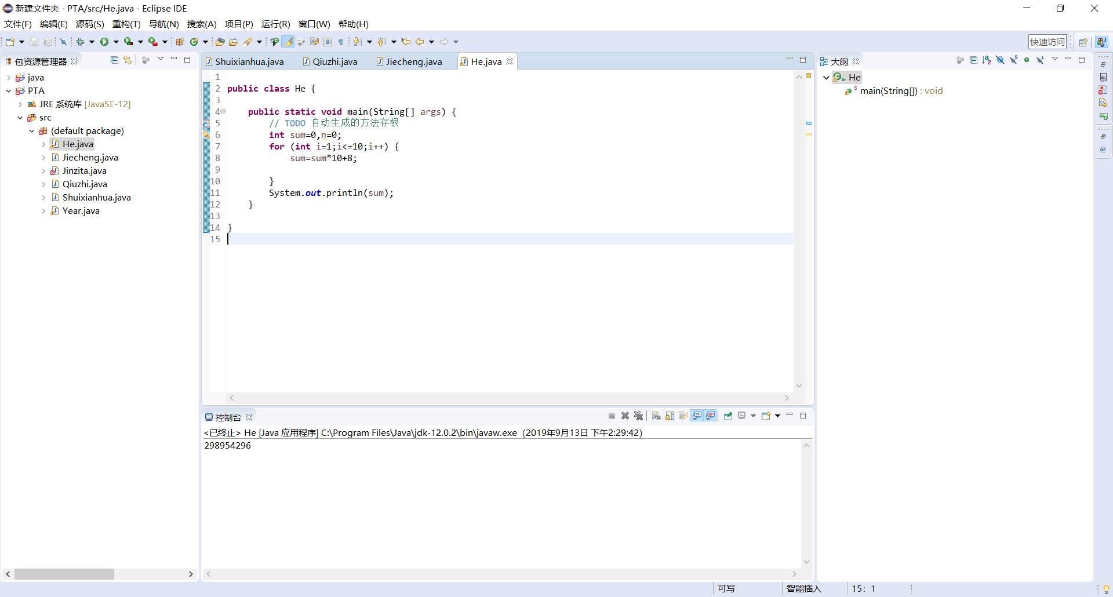Click Clear Console icon
The width and height of the screenshot is (1113, 597).
656,416
